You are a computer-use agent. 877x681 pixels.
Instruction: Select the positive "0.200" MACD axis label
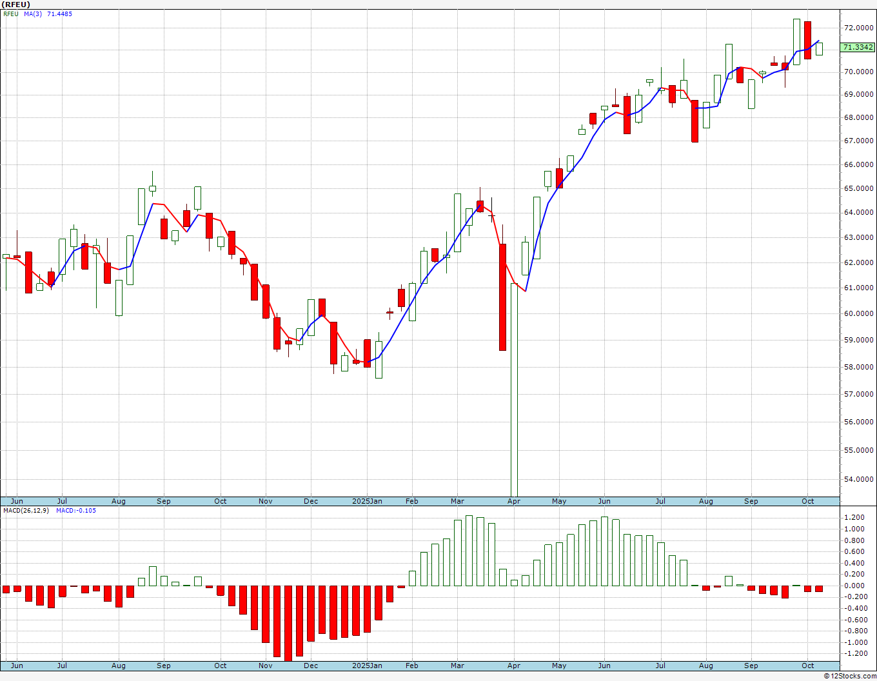[x=855, y=575]
